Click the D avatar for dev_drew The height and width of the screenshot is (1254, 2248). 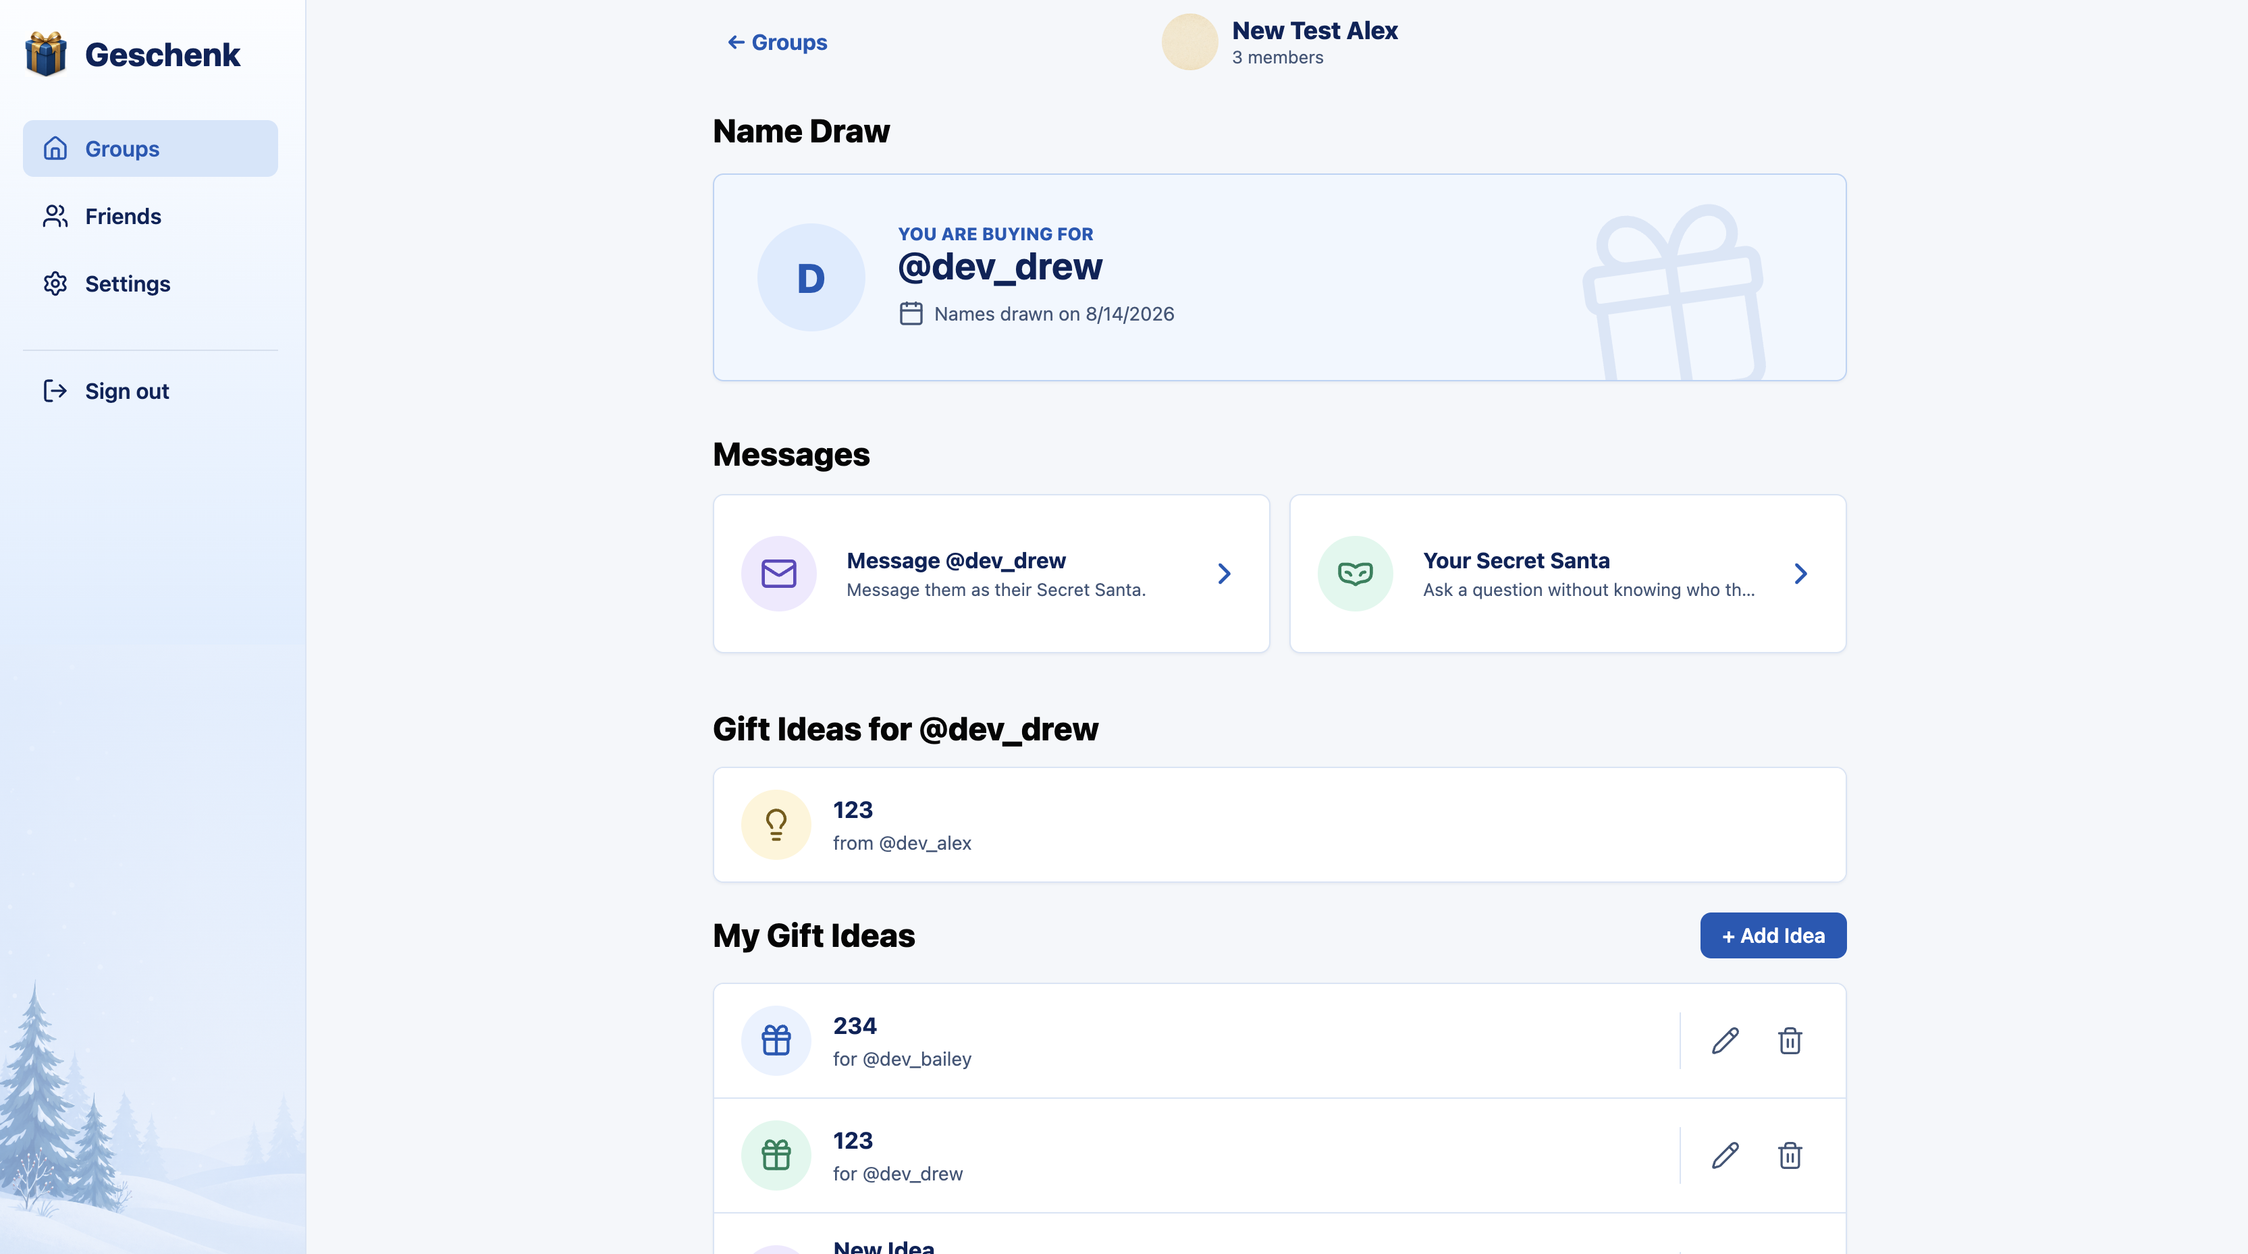click(x=811, y=277)
